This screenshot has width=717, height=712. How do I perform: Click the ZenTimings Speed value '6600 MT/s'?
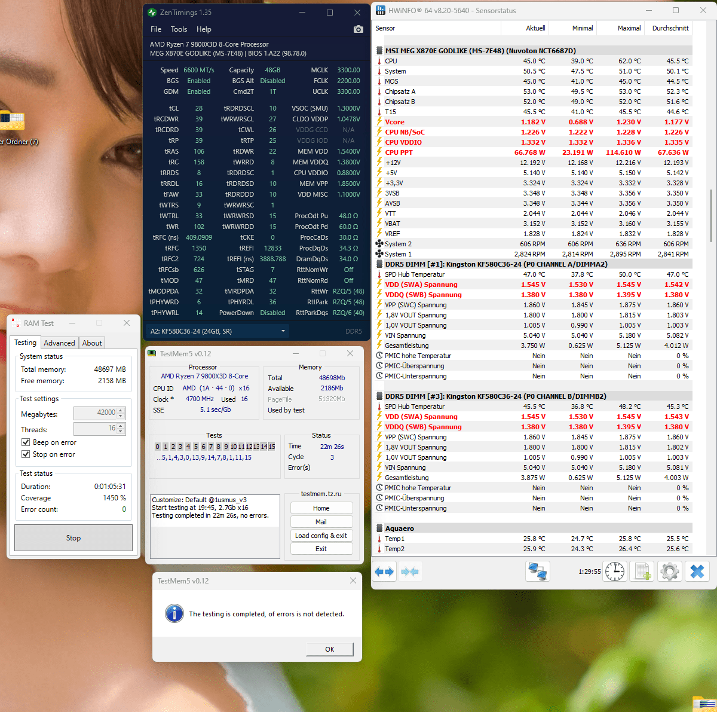coord(198,70)
